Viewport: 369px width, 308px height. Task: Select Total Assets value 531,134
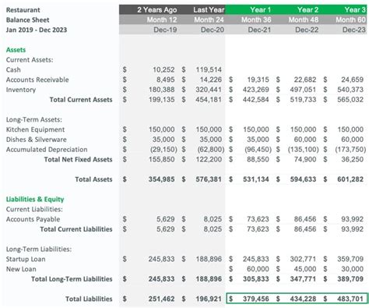[x=256, y=179]
